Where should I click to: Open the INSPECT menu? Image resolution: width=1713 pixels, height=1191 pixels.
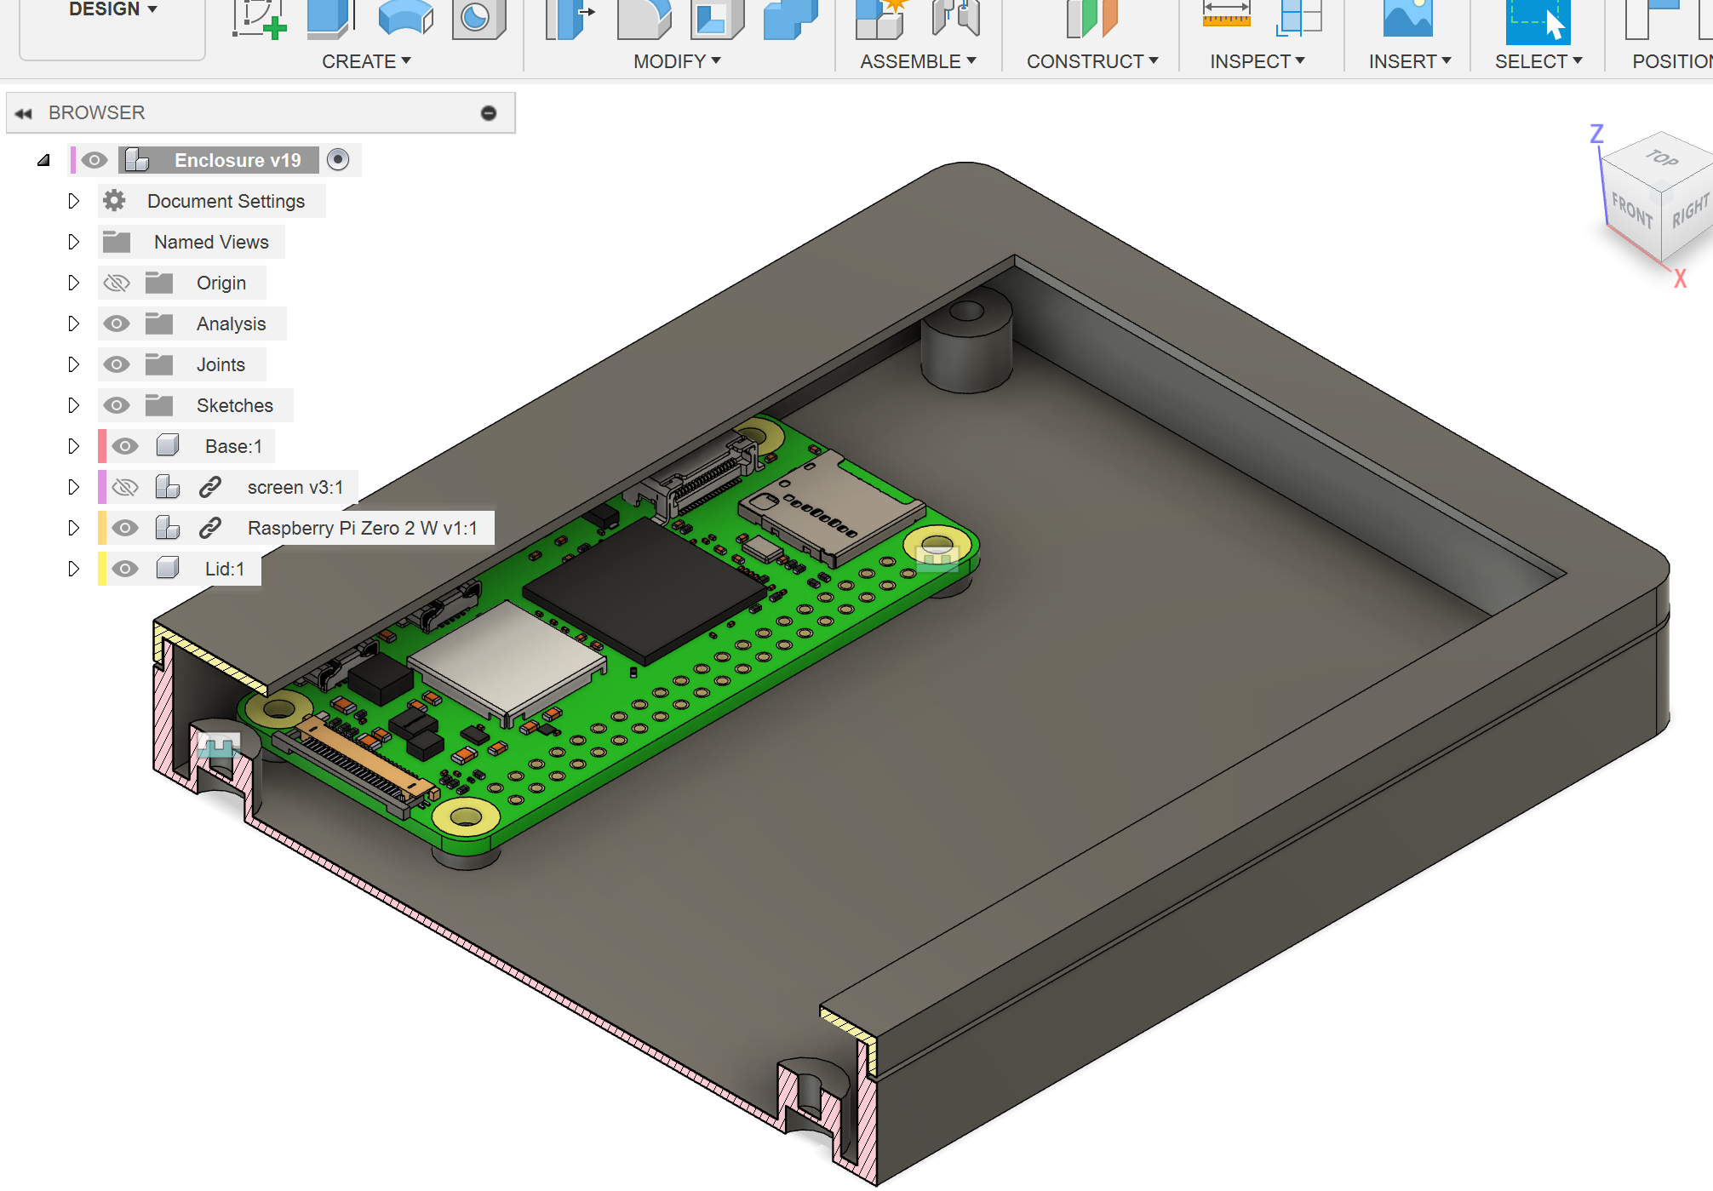(1258, 61)
